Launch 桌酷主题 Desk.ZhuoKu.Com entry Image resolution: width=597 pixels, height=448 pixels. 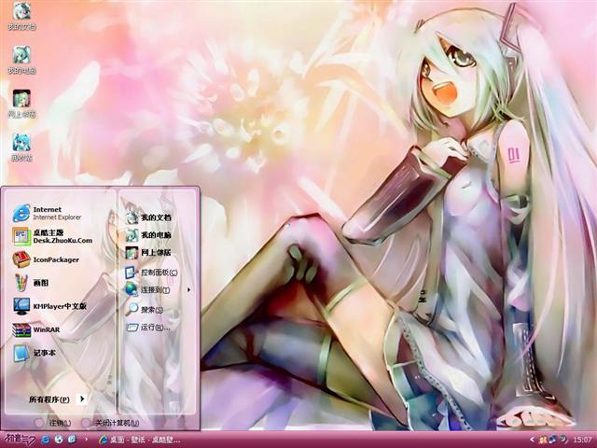tap(52, 236)
